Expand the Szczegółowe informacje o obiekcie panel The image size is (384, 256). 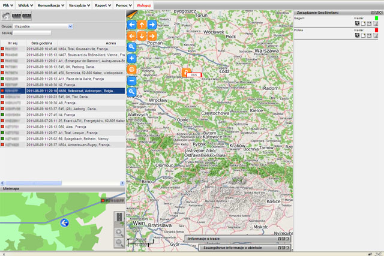coord(245,248)
